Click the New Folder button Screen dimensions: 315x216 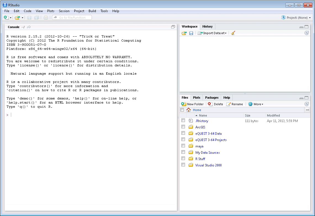[192, 104]
